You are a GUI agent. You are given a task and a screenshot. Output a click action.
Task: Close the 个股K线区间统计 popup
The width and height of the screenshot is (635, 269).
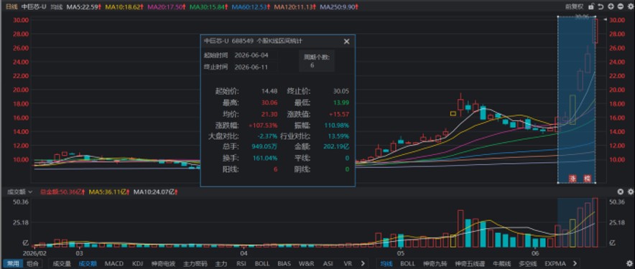[346, 42]
